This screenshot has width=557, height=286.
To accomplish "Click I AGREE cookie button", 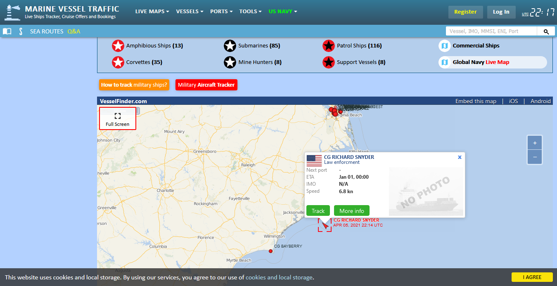I will pos(532,277).
